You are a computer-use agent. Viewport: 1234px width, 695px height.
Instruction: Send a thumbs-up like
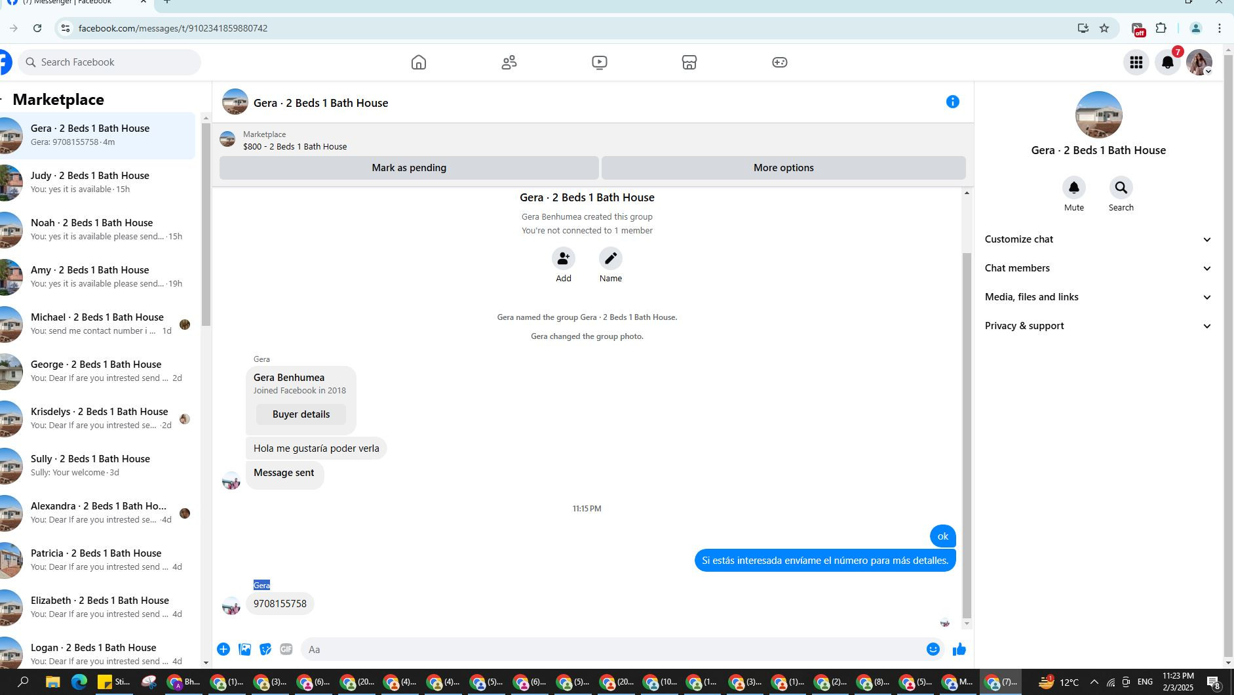click(959, 649)
